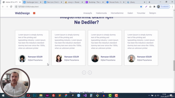Click the curly-haired avatar in first card
Viewport: 175px width, 98px height.
[22, 58]
